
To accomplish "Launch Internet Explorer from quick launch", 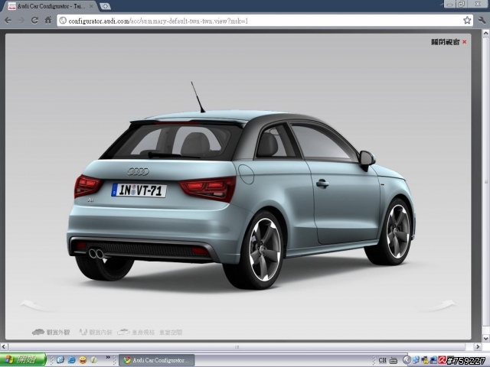I will click(x=71, y=360).
